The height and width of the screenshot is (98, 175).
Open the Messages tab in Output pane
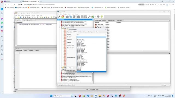click(31, 50)
